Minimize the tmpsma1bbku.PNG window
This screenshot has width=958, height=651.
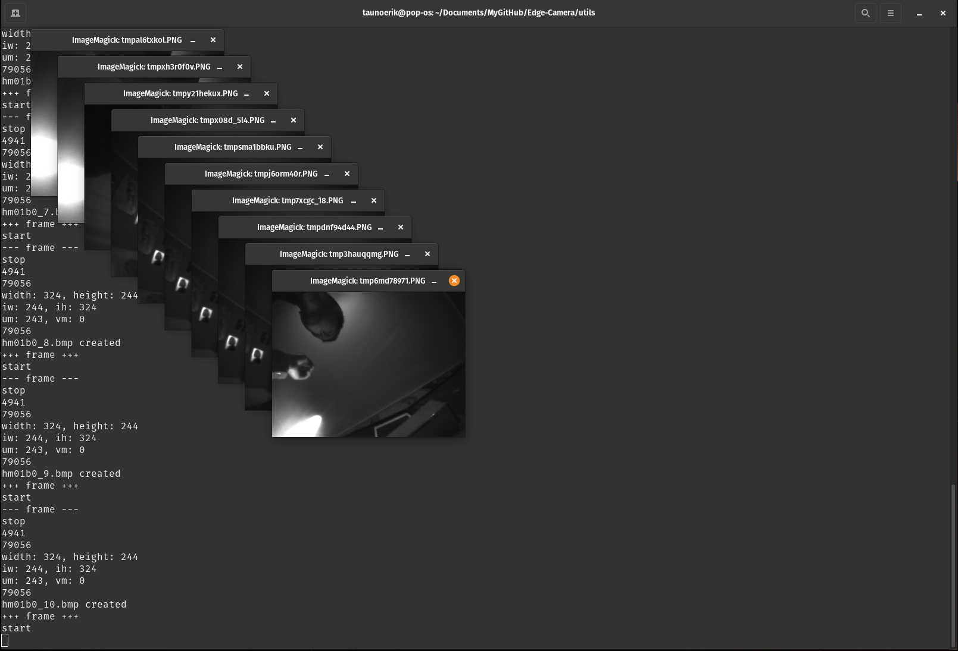(300, 147)
